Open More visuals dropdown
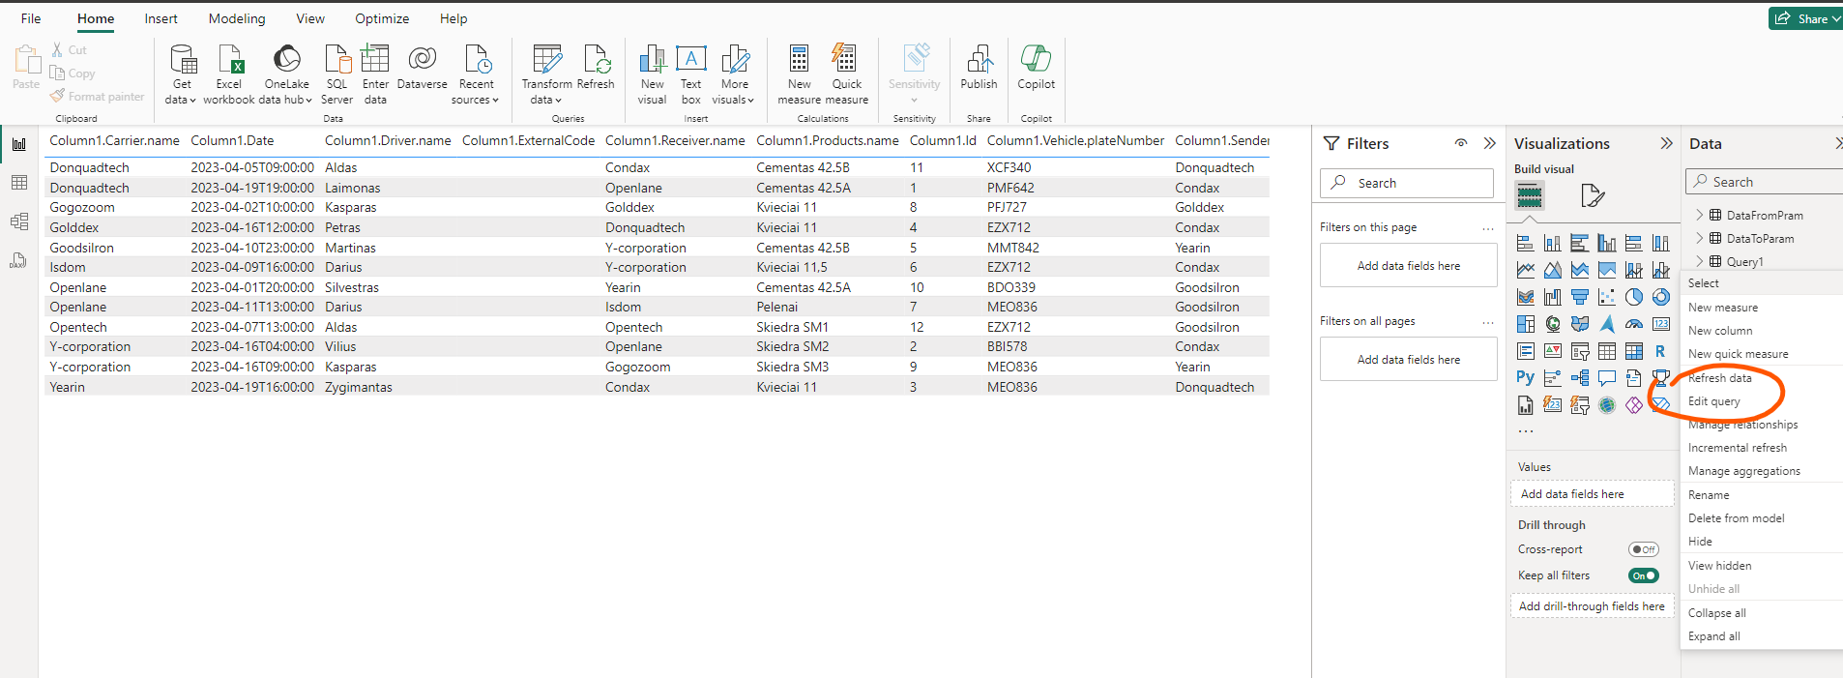 [733, 74]
